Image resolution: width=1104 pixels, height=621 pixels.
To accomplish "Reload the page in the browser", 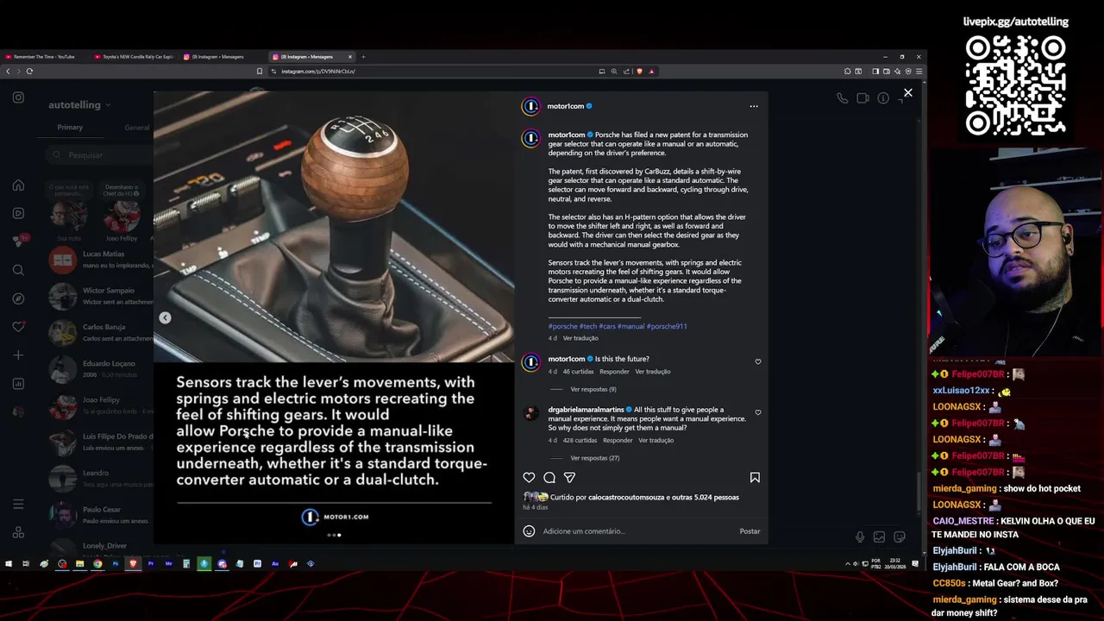I will (29, 71).
